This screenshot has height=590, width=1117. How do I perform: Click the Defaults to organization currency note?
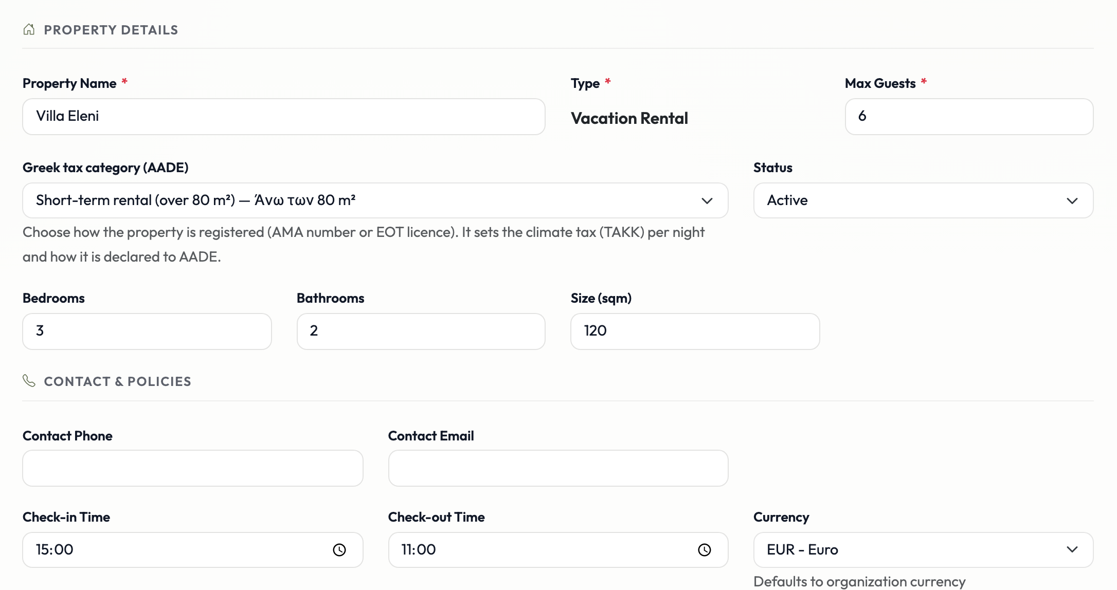tap(859, 581)
